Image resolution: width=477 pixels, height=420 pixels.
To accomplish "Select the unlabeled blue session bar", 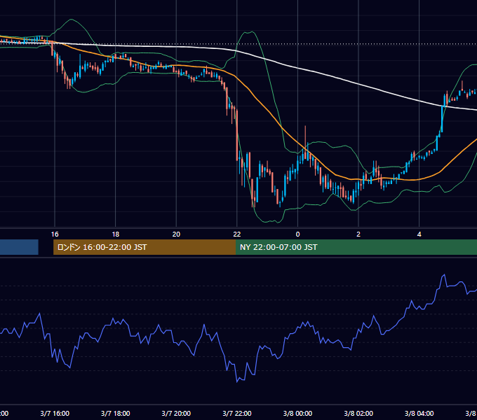I will click(x=19, y=247).
